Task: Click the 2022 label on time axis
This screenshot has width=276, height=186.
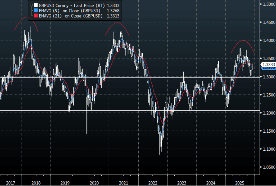Action: [x=153, y=183]
